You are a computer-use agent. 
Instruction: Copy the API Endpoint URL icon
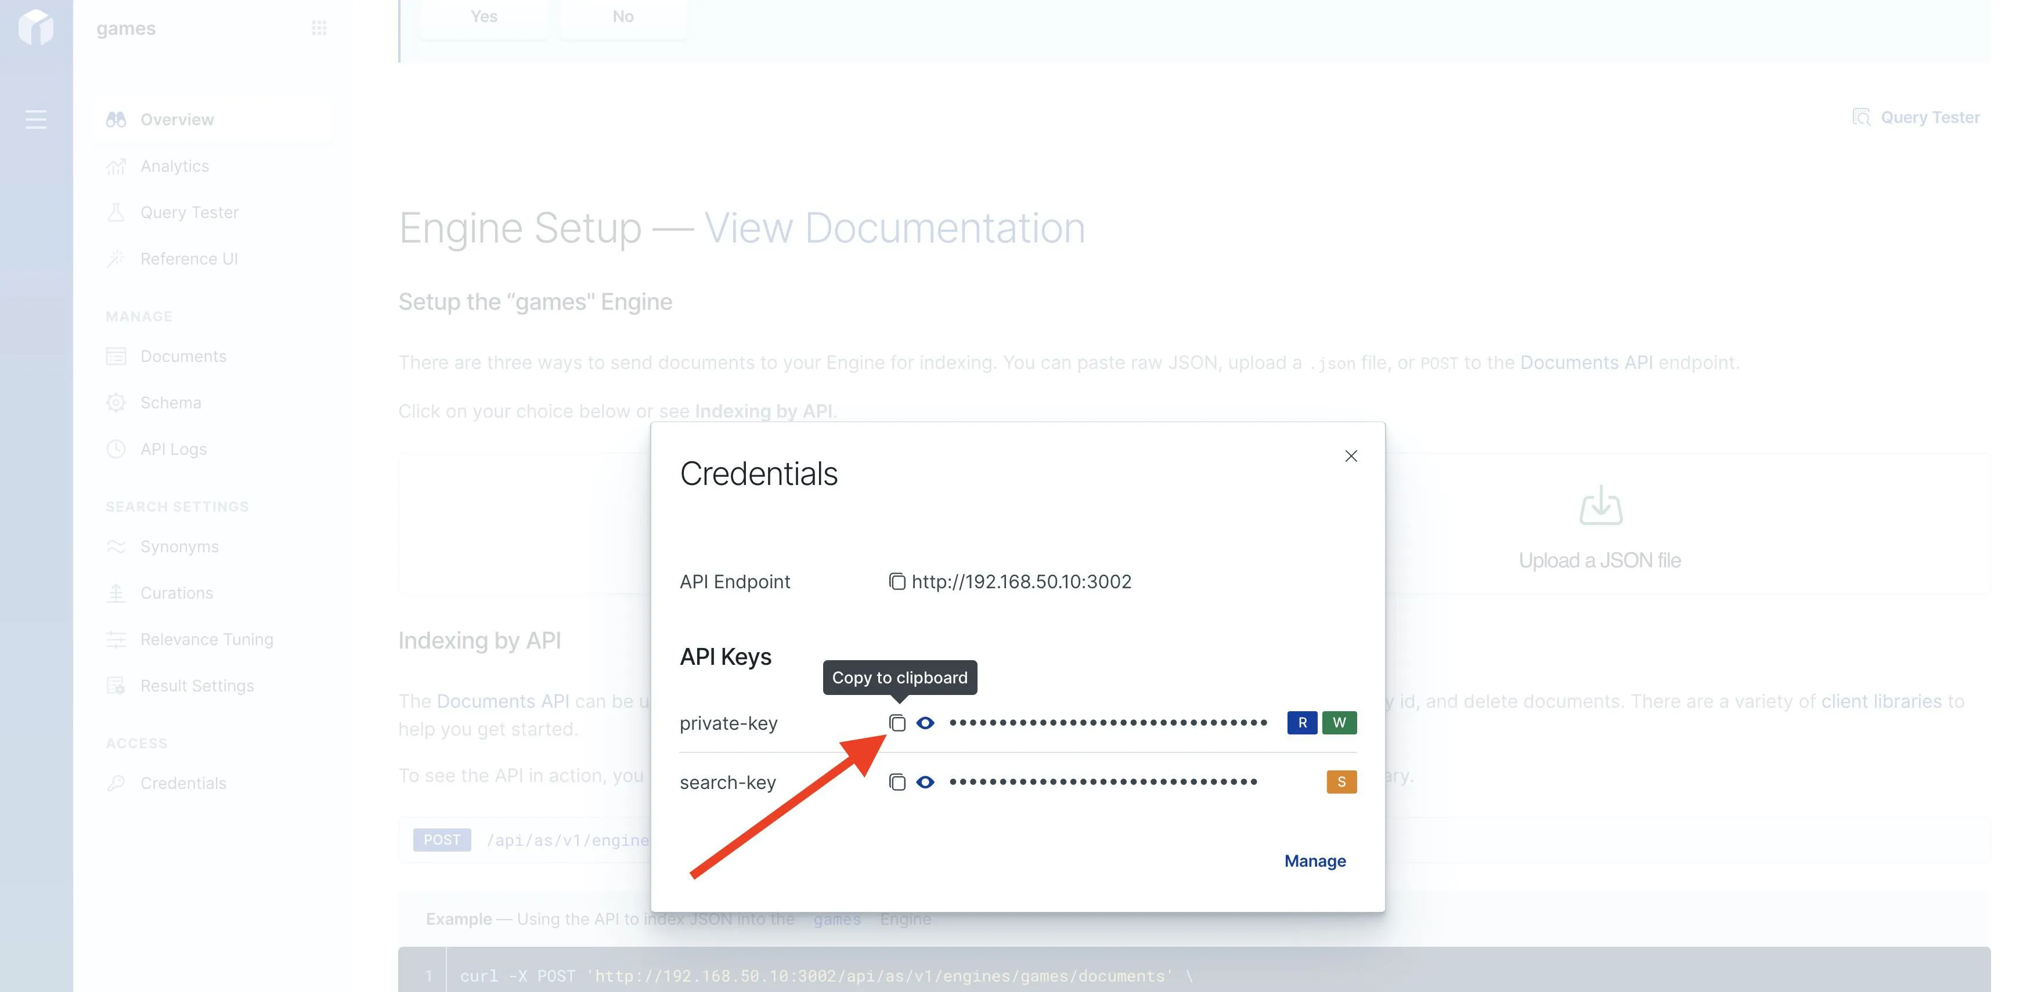(897, 582)
